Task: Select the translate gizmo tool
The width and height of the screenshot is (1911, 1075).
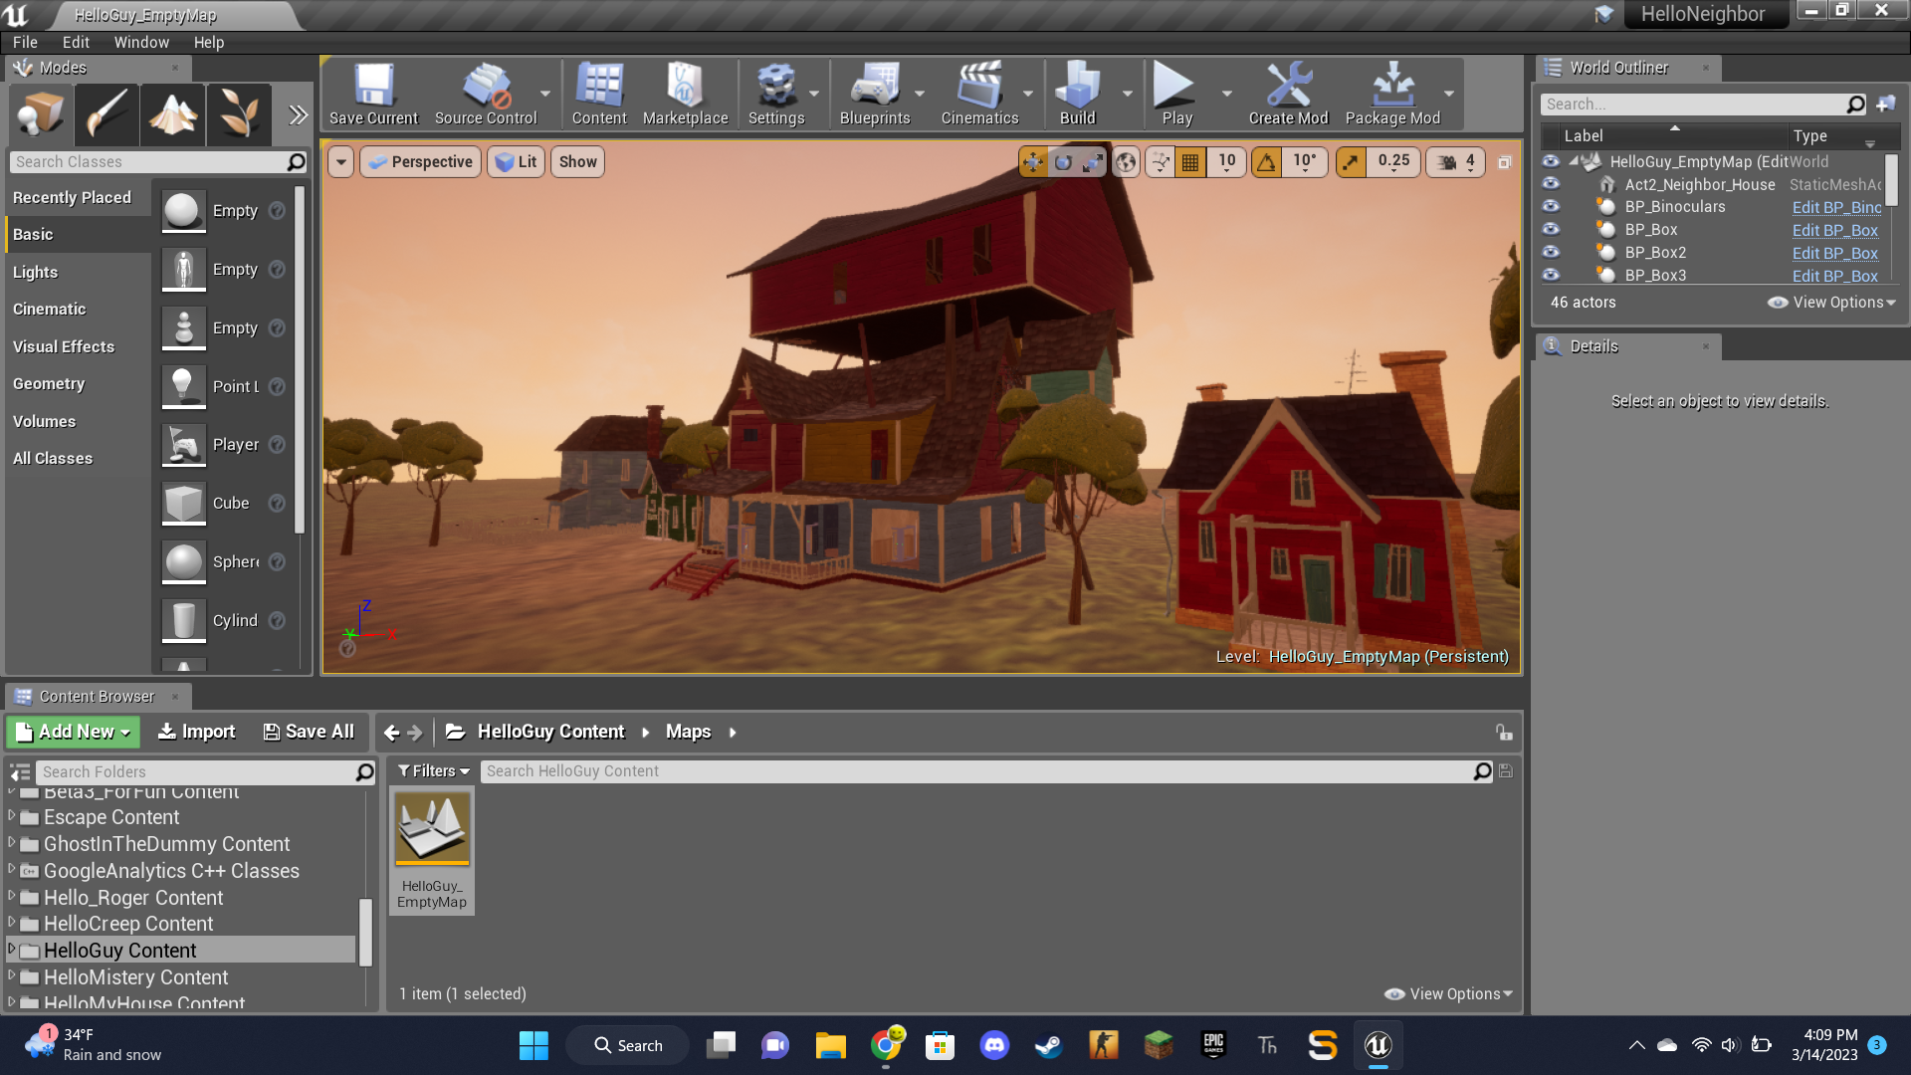Action: tap(1033, 162)
